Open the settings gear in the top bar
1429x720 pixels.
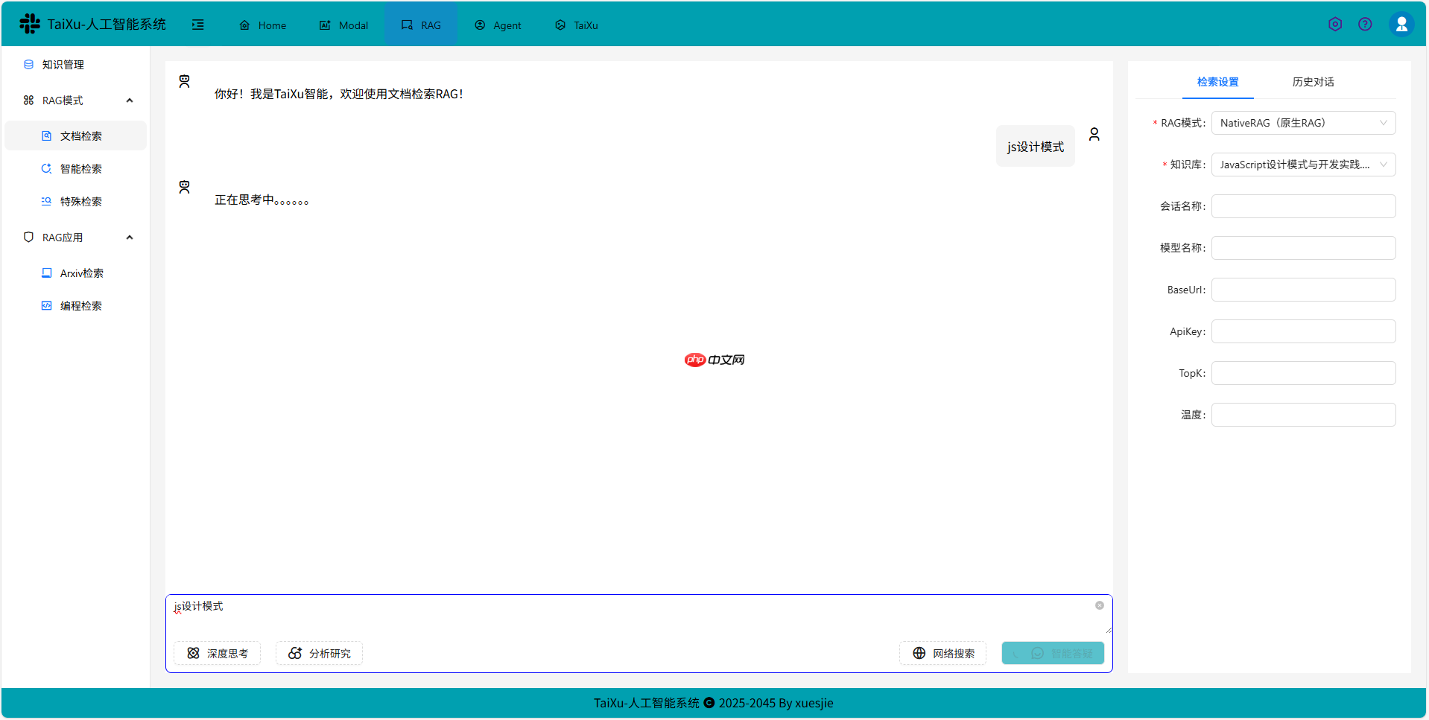coord(1334,24)
